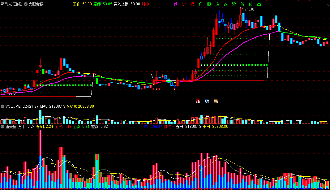Click the 涨 badge icon

tap(198, 101)
